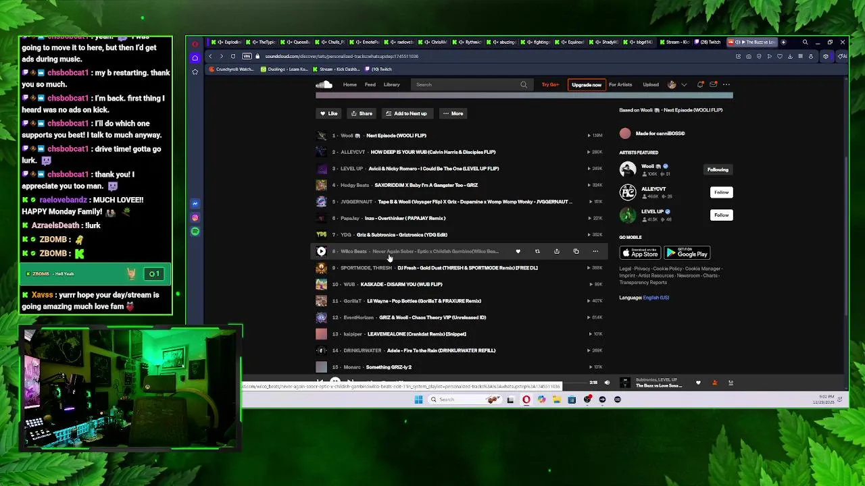Select track HOW DEEP IS YOUR WUB

point(432,152)
